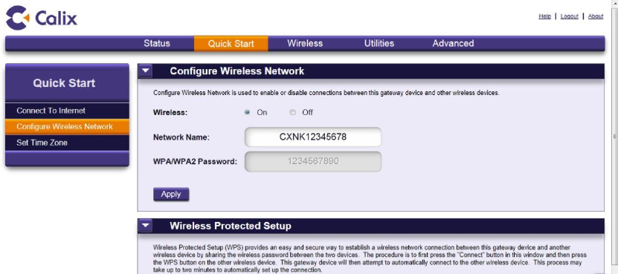This screenshot has height=274, width=618.
Task: Go to the Advanced tab
Action: pyautogui.click(x=453, y=43)
